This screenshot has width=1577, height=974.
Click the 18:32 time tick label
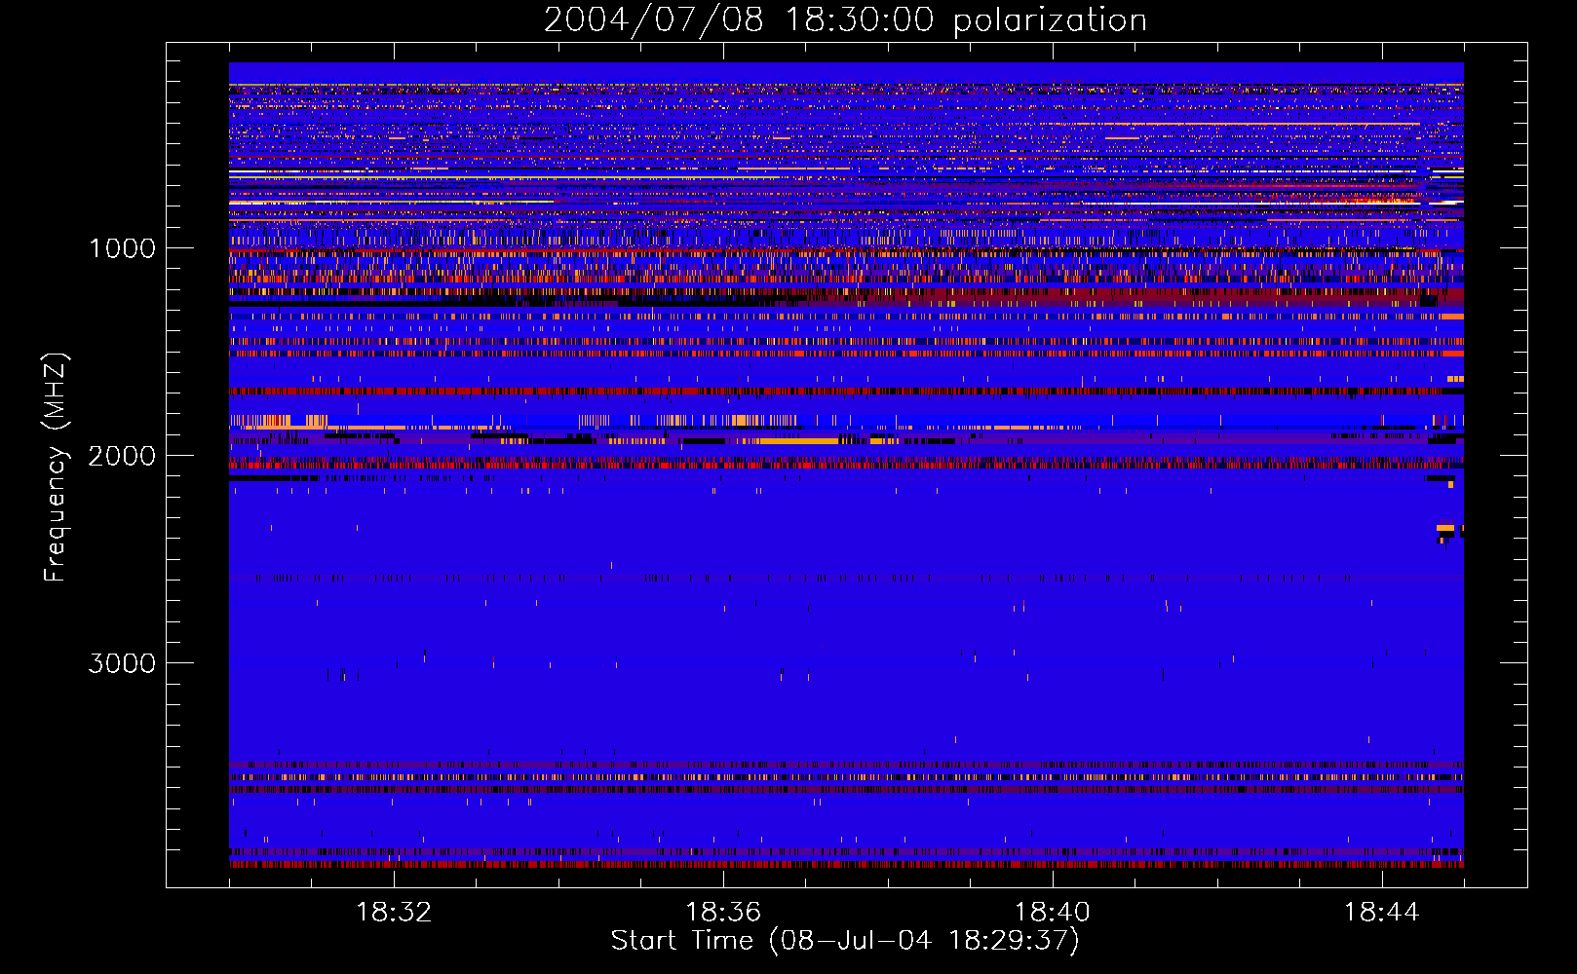[x=394, y=913]
